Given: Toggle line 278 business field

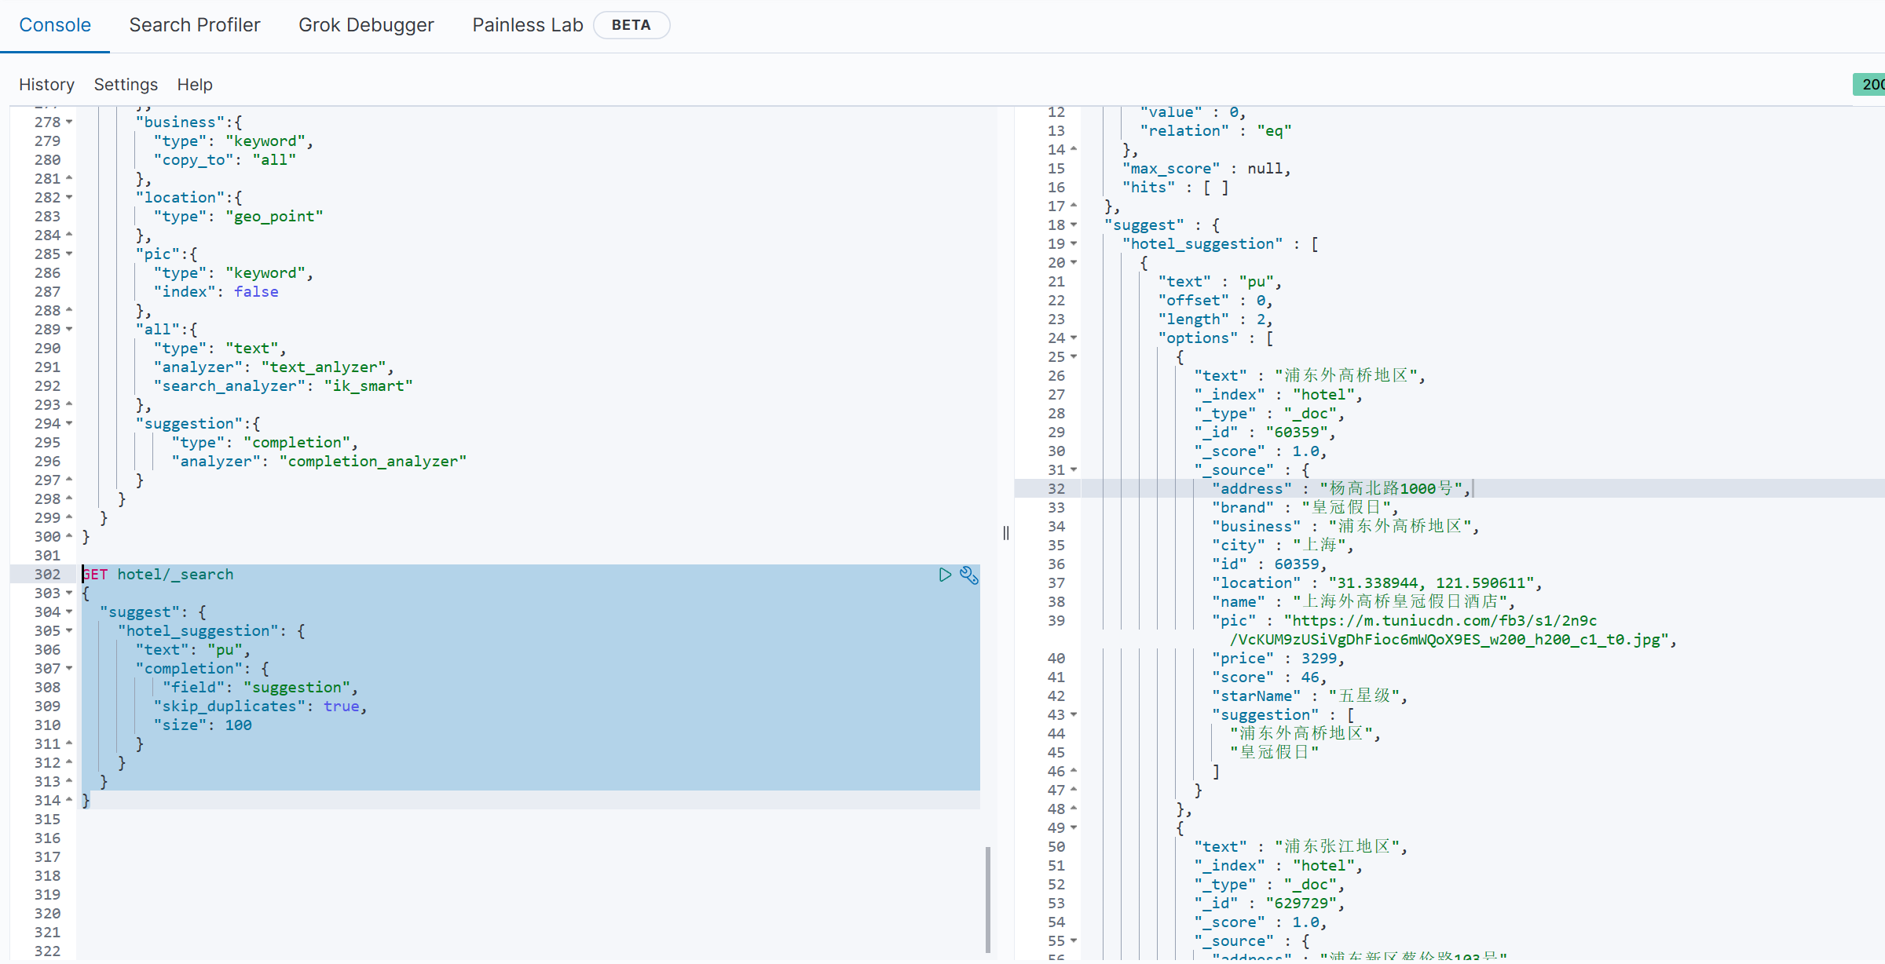Looking at the screenshot, I should pos(69,122).
